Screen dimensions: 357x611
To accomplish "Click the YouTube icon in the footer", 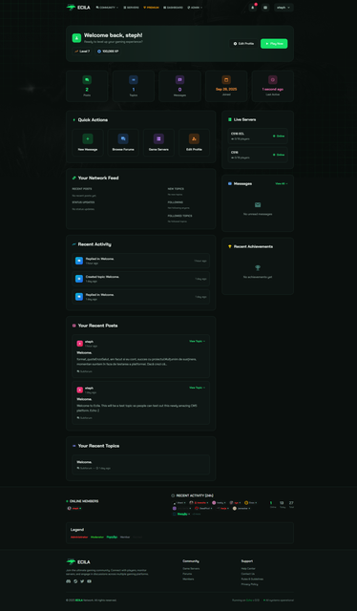I will click(90, 581).
